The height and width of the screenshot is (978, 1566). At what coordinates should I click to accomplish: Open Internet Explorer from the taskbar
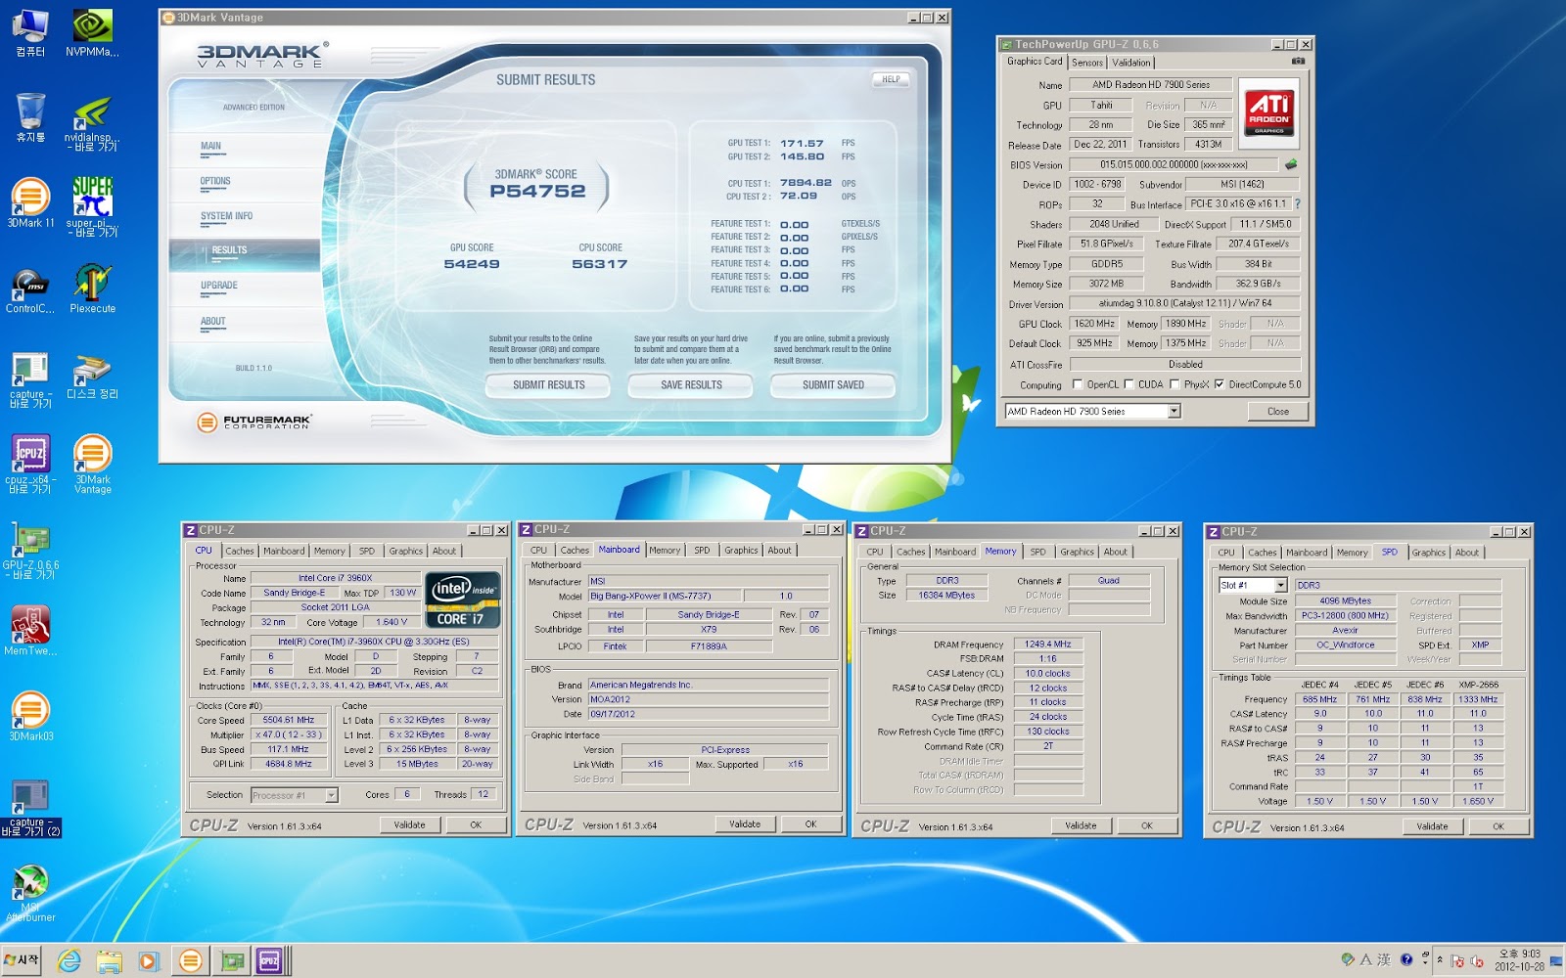pyautogui.click(x=69, y=961)
